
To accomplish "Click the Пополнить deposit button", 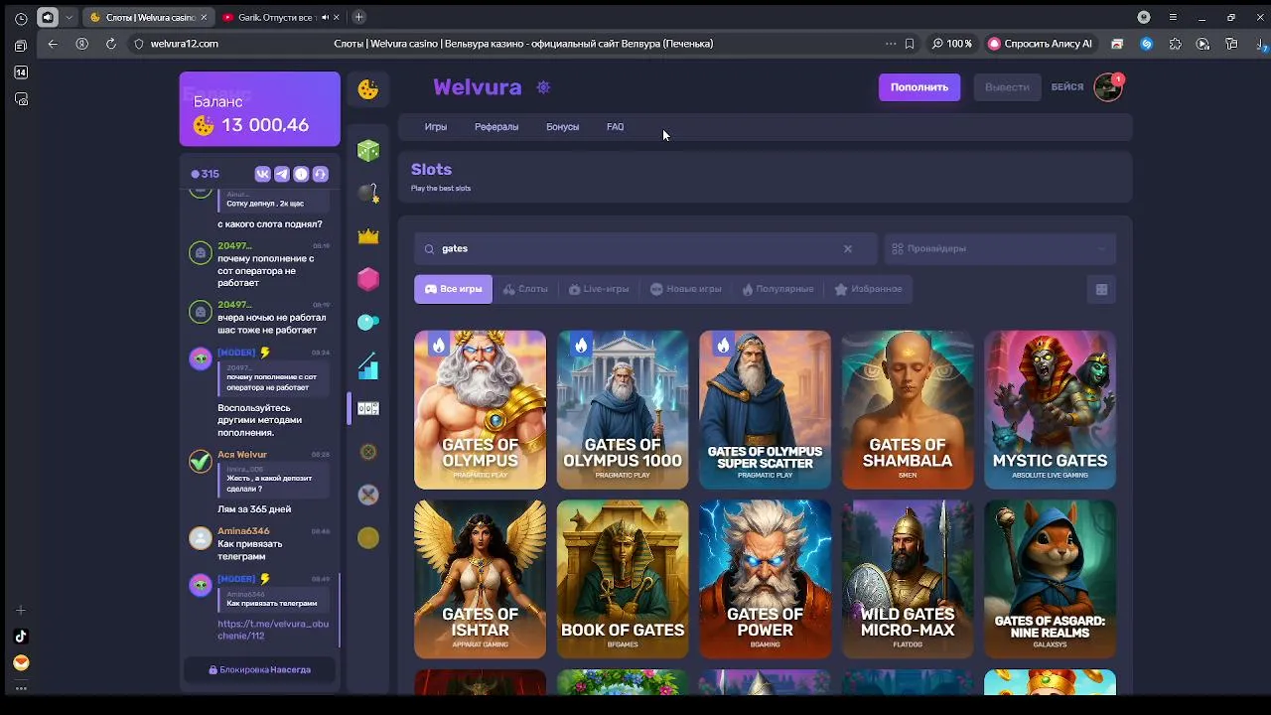I will [919, 87].
